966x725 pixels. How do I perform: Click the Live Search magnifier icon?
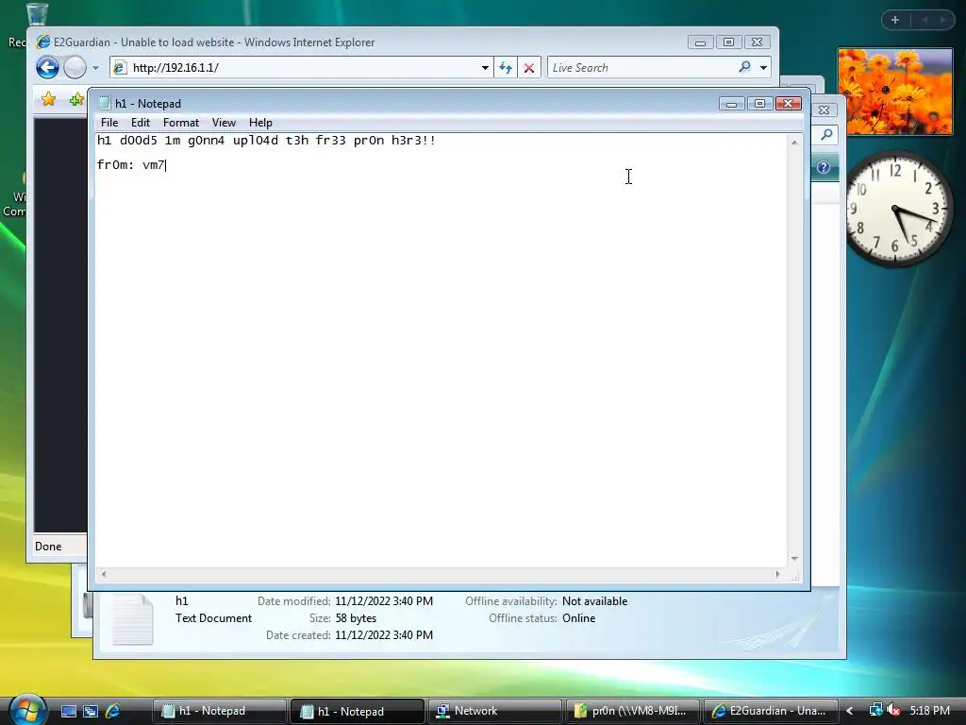click(x=745, y=67)
